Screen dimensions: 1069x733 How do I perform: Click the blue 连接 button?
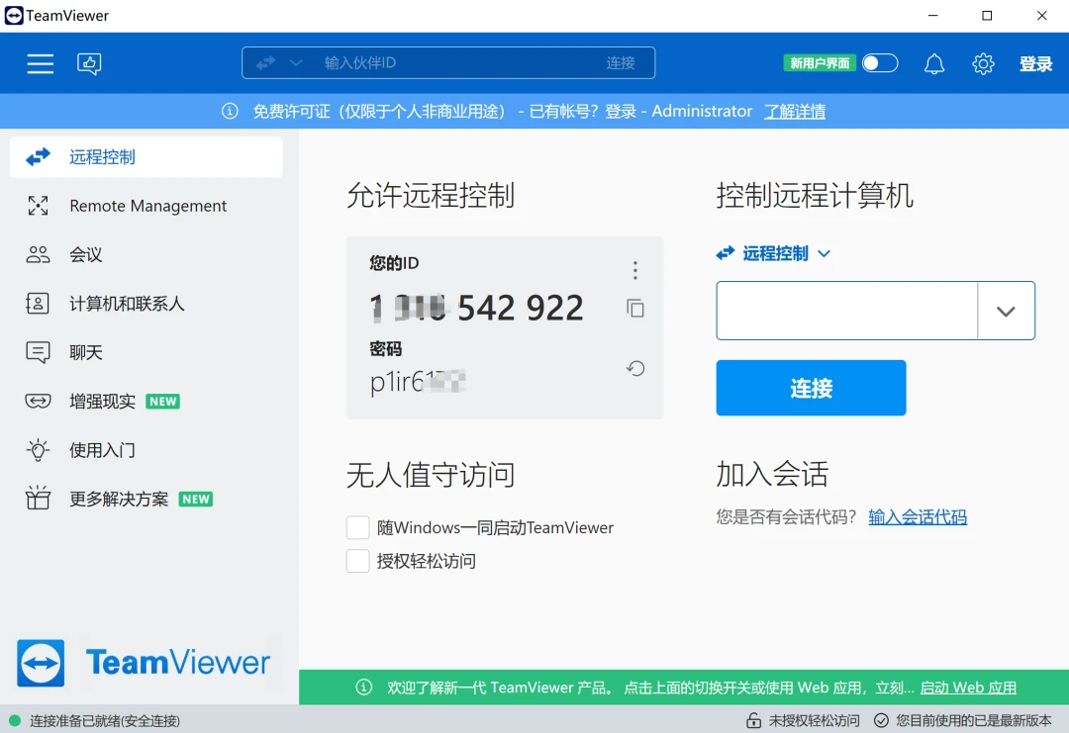click(x=811, y=388)
